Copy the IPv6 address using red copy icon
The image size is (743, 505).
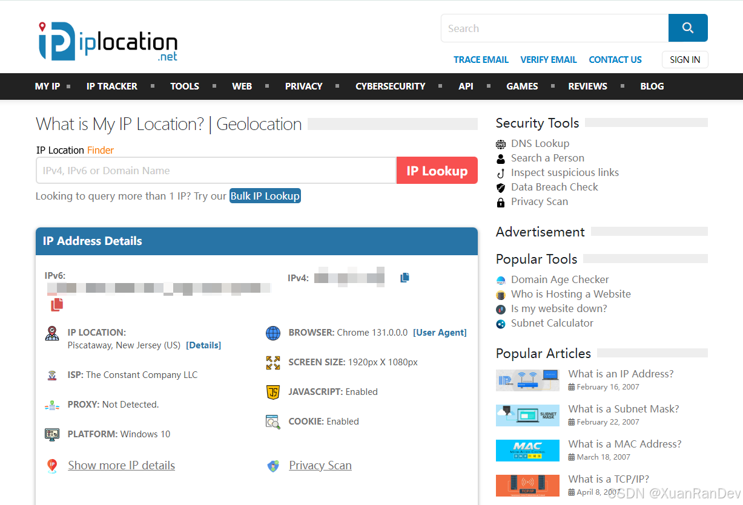point(57,305)
